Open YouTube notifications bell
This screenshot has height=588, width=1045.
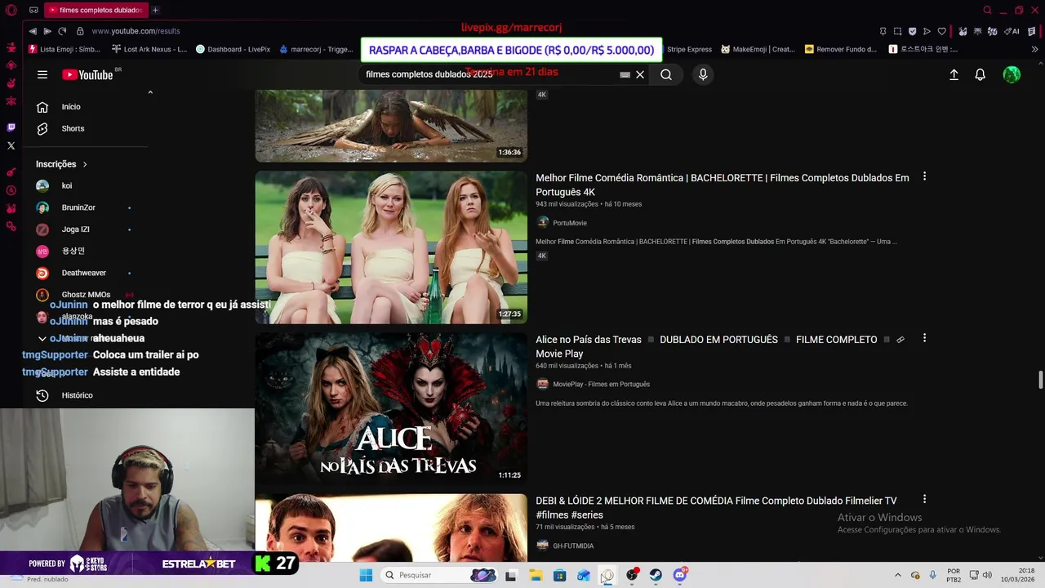point(981,74)
